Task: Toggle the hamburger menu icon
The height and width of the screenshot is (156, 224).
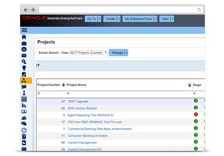Action: 24,30
